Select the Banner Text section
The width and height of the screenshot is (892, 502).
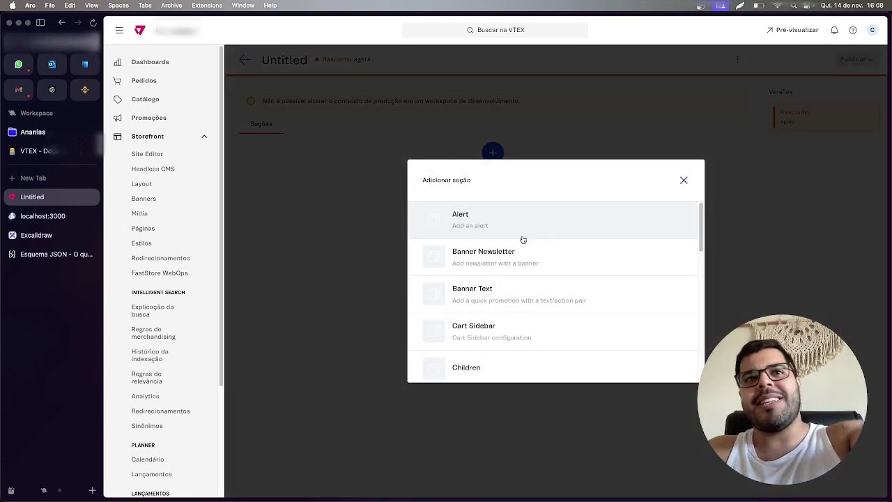pyautogui.click(x=553, y=294)
